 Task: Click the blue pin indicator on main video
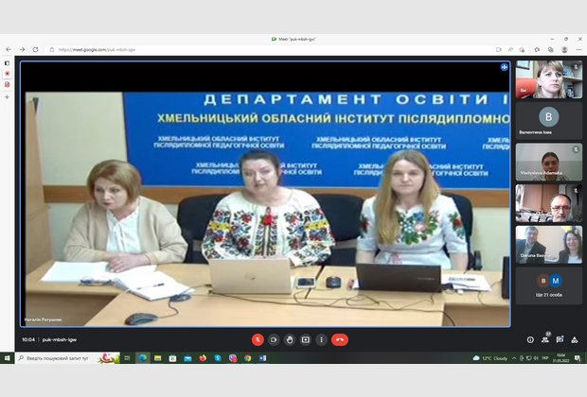504,67
